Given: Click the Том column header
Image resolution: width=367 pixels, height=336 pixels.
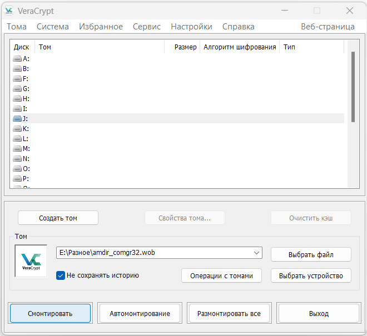Looking at the screenshot, I should point(99,47).
